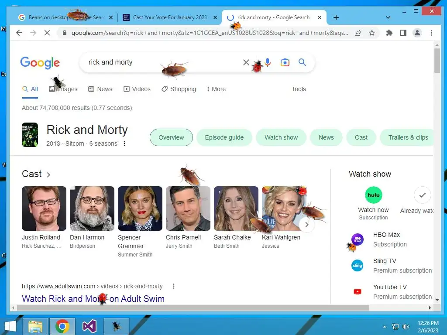
Task: Open the Windows Start menu
Action: click(10, 326)
